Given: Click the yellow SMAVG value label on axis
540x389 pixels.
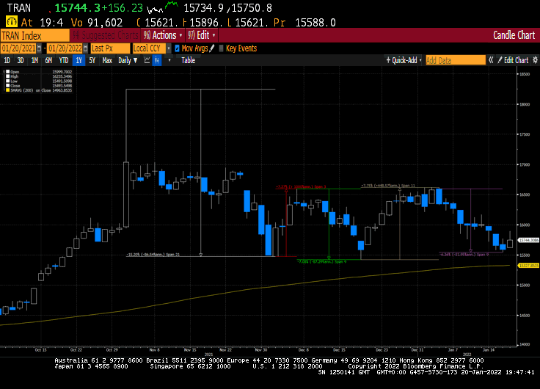Looking at the screenshot, I should [x=529, y=266].
